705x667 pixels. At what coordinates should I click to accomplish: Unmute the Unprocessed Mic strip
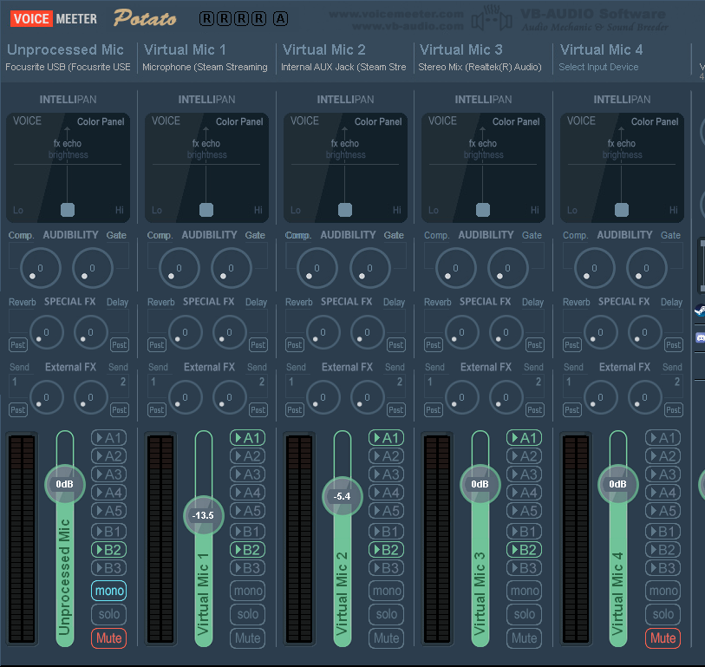point(108,638)
